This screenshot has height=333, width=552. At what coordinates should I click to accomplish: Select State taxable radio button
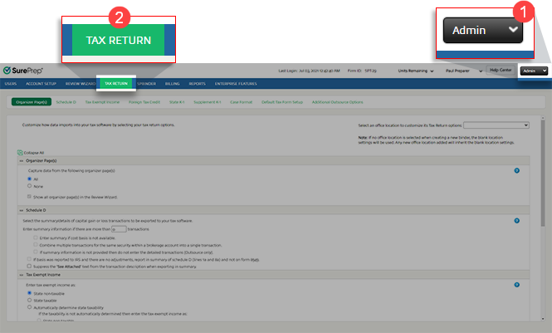(x=30, y=301)
